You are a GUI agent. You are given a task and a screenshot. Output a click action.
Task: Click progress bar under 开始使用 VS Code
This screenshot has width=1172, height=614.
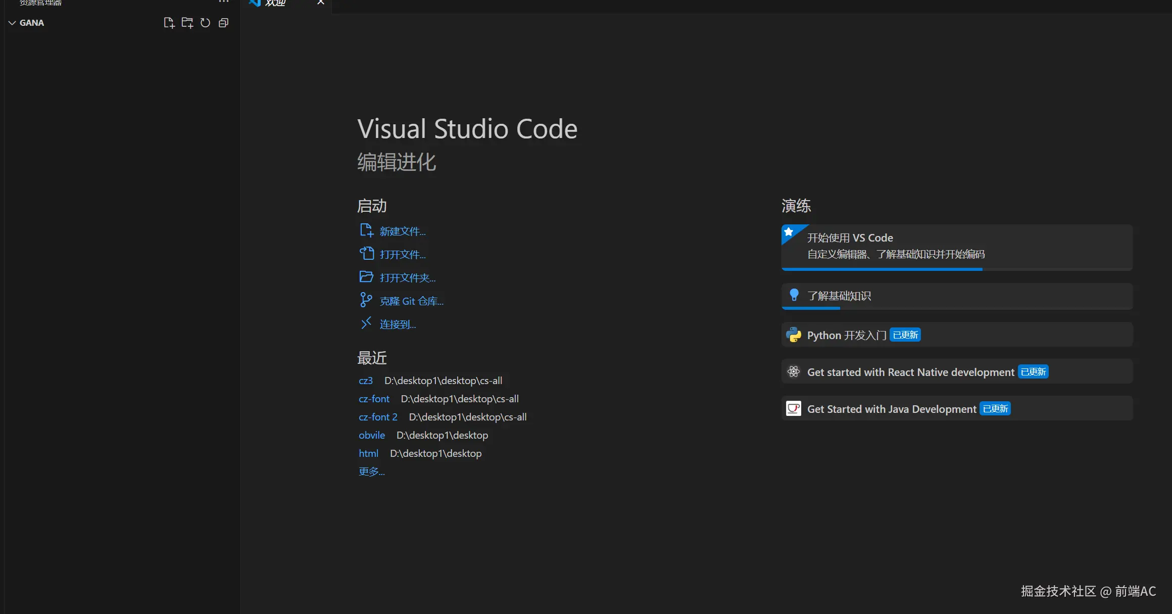pyautogui.click(x=882, y=269)
